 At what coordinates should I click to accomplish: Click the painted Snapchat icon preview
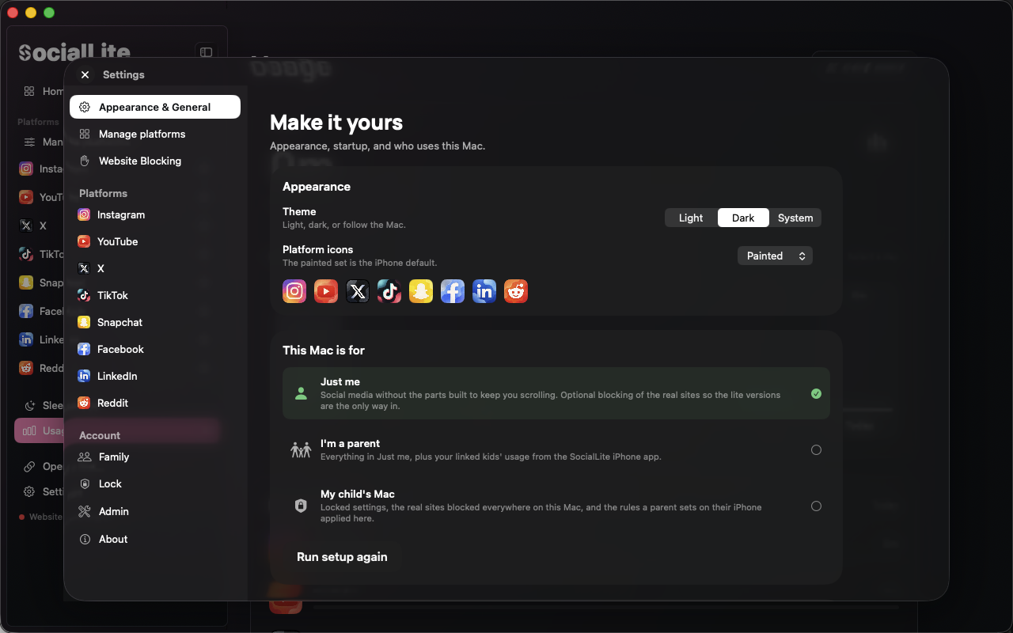point(421,291)
